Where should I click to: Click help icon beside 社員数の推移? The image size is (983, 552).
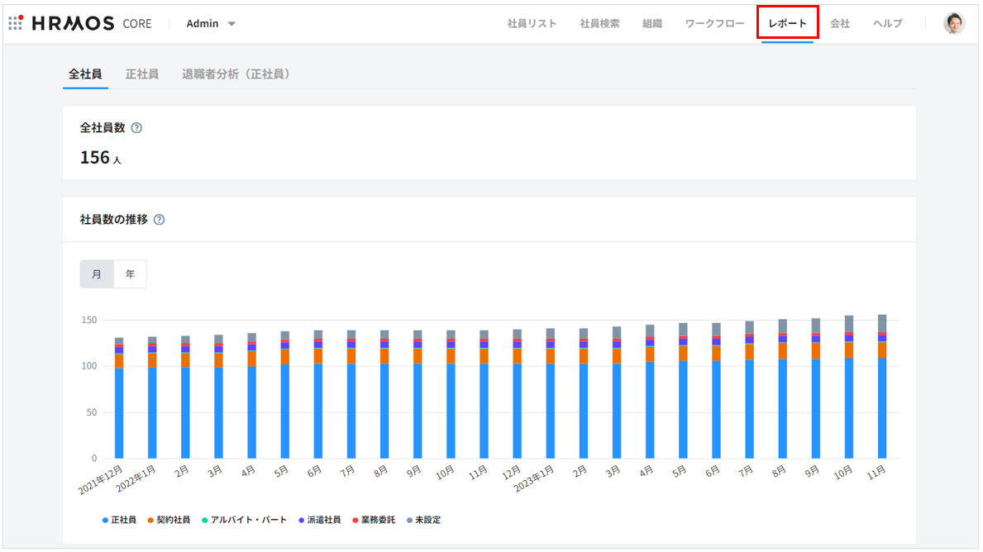(160, 220)
